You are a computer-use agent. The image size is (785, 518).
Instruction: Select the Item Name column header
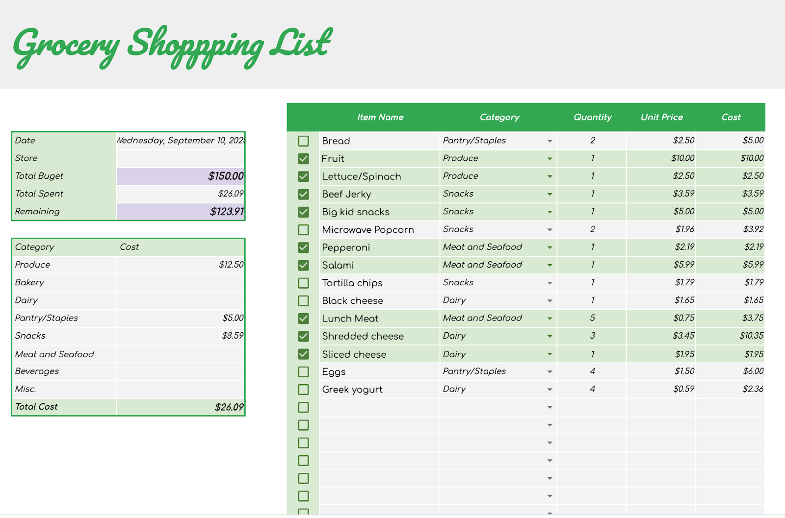click(380, 117)
